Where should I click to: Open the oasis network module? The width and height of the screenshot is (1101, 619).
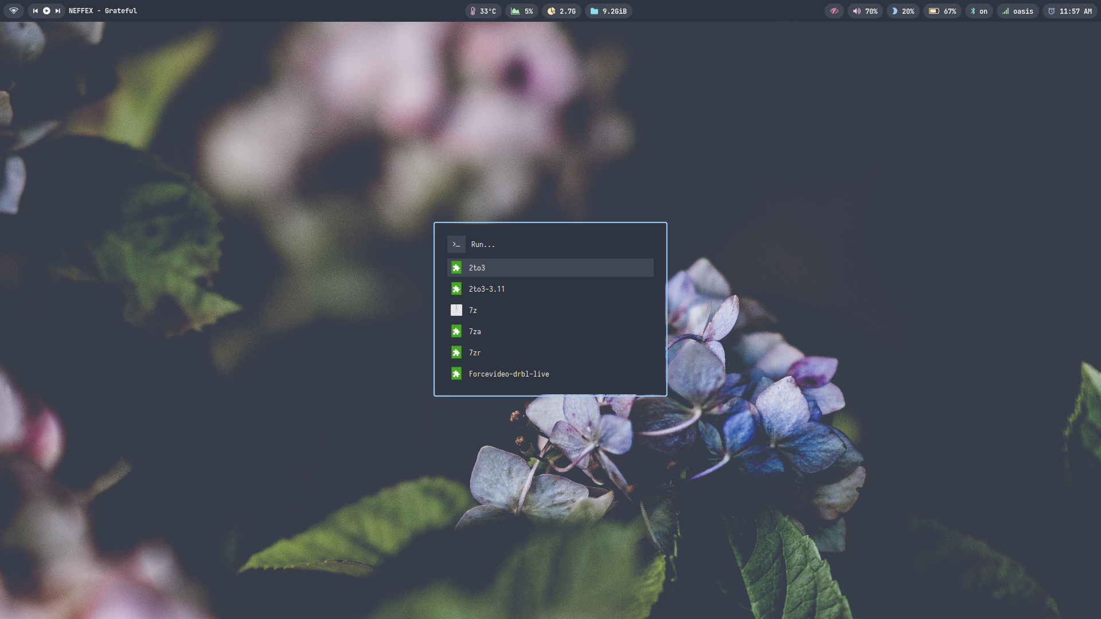point(1018,11)
